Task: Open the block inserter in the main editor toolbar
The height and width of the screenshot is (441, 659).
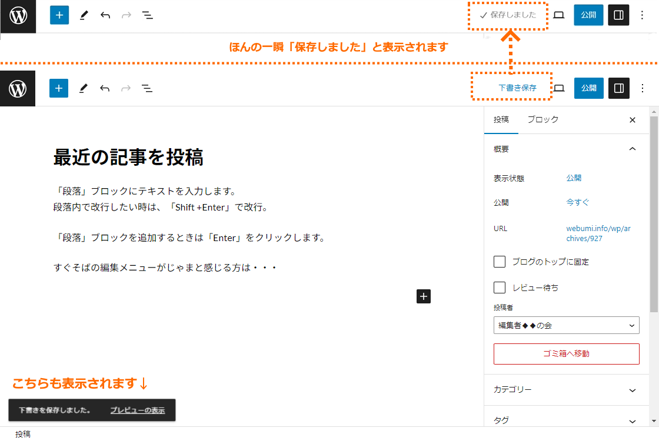Action: (59, 88)
